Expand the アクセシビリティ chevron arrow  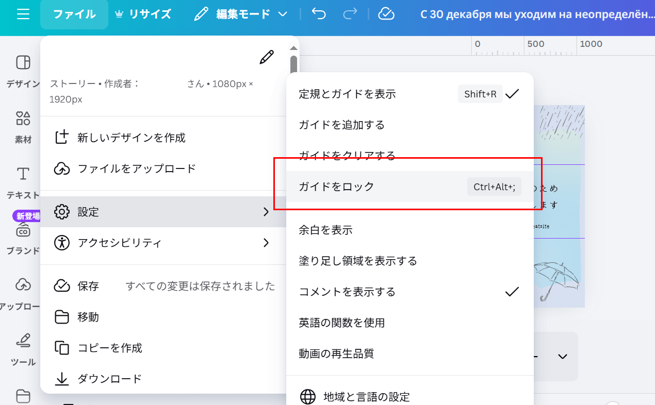point(266,243)
